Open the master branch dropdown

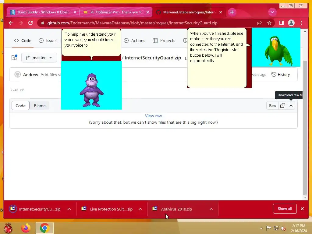[39, 58]
